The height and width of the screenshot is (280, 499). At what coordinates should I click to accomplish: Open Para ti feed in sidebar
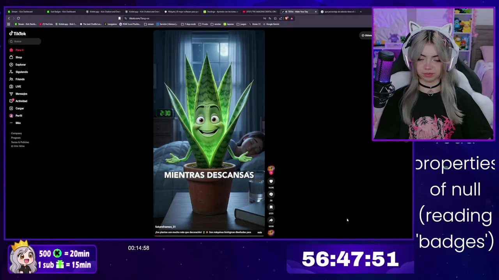[17, 50]
